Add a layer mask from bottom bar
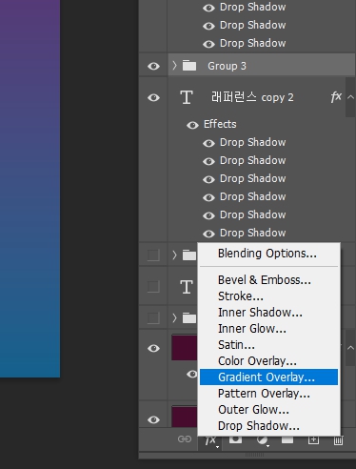The width and height of the screenshot is (356, 469). tap(235, 439)
